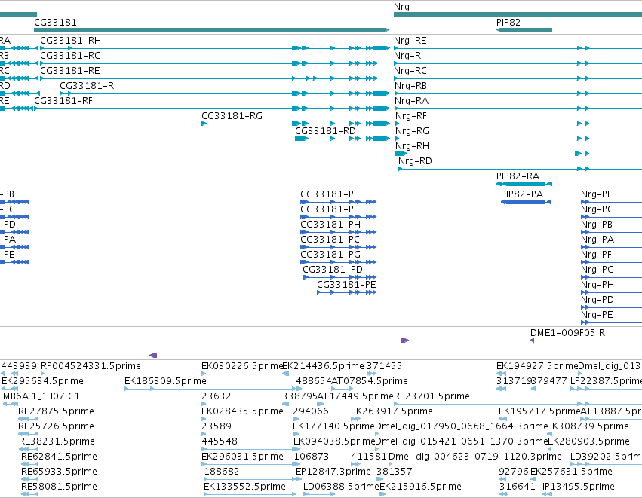Select protein CG33181-PE
Viewport: 642px width, 498px height.
click(x=346, y=285)
